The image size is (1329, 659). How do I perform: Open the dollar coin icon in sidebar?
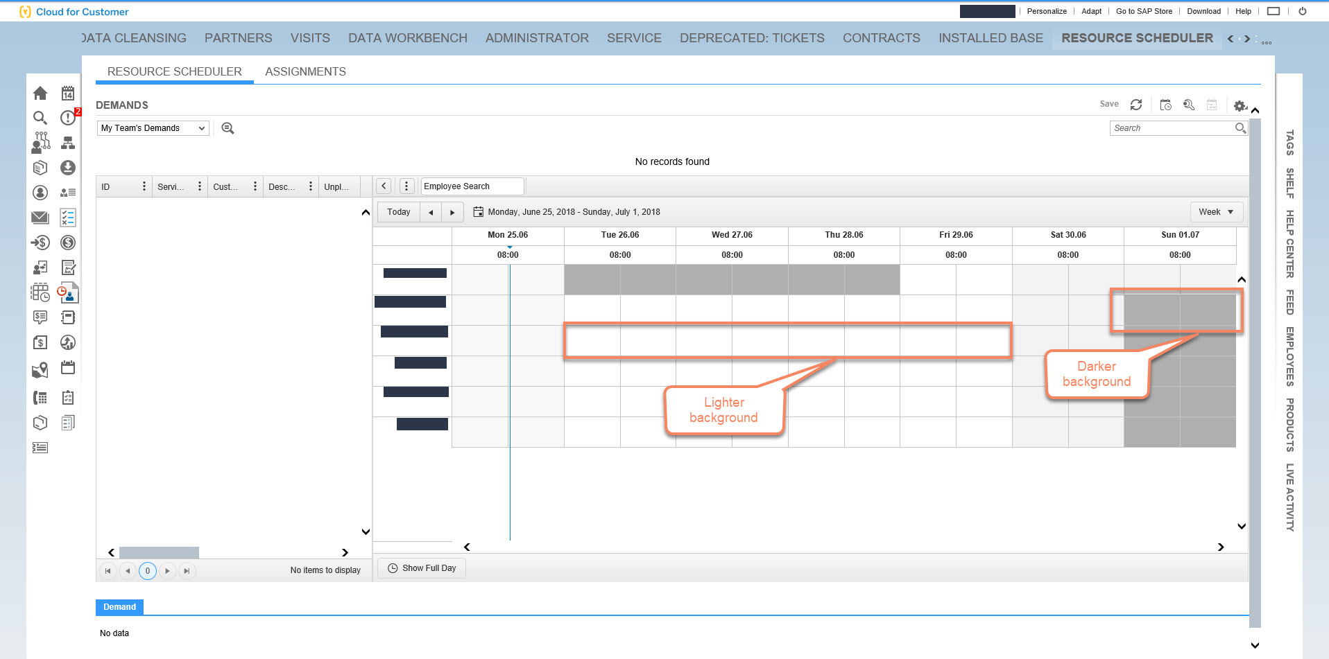(x=68, y=243)
